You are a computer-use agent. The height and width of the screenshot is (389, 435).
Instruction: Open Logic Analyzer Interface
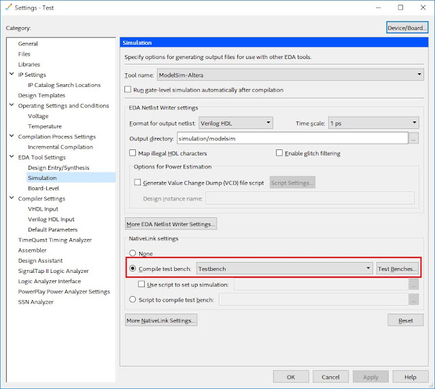pos(50,281)
